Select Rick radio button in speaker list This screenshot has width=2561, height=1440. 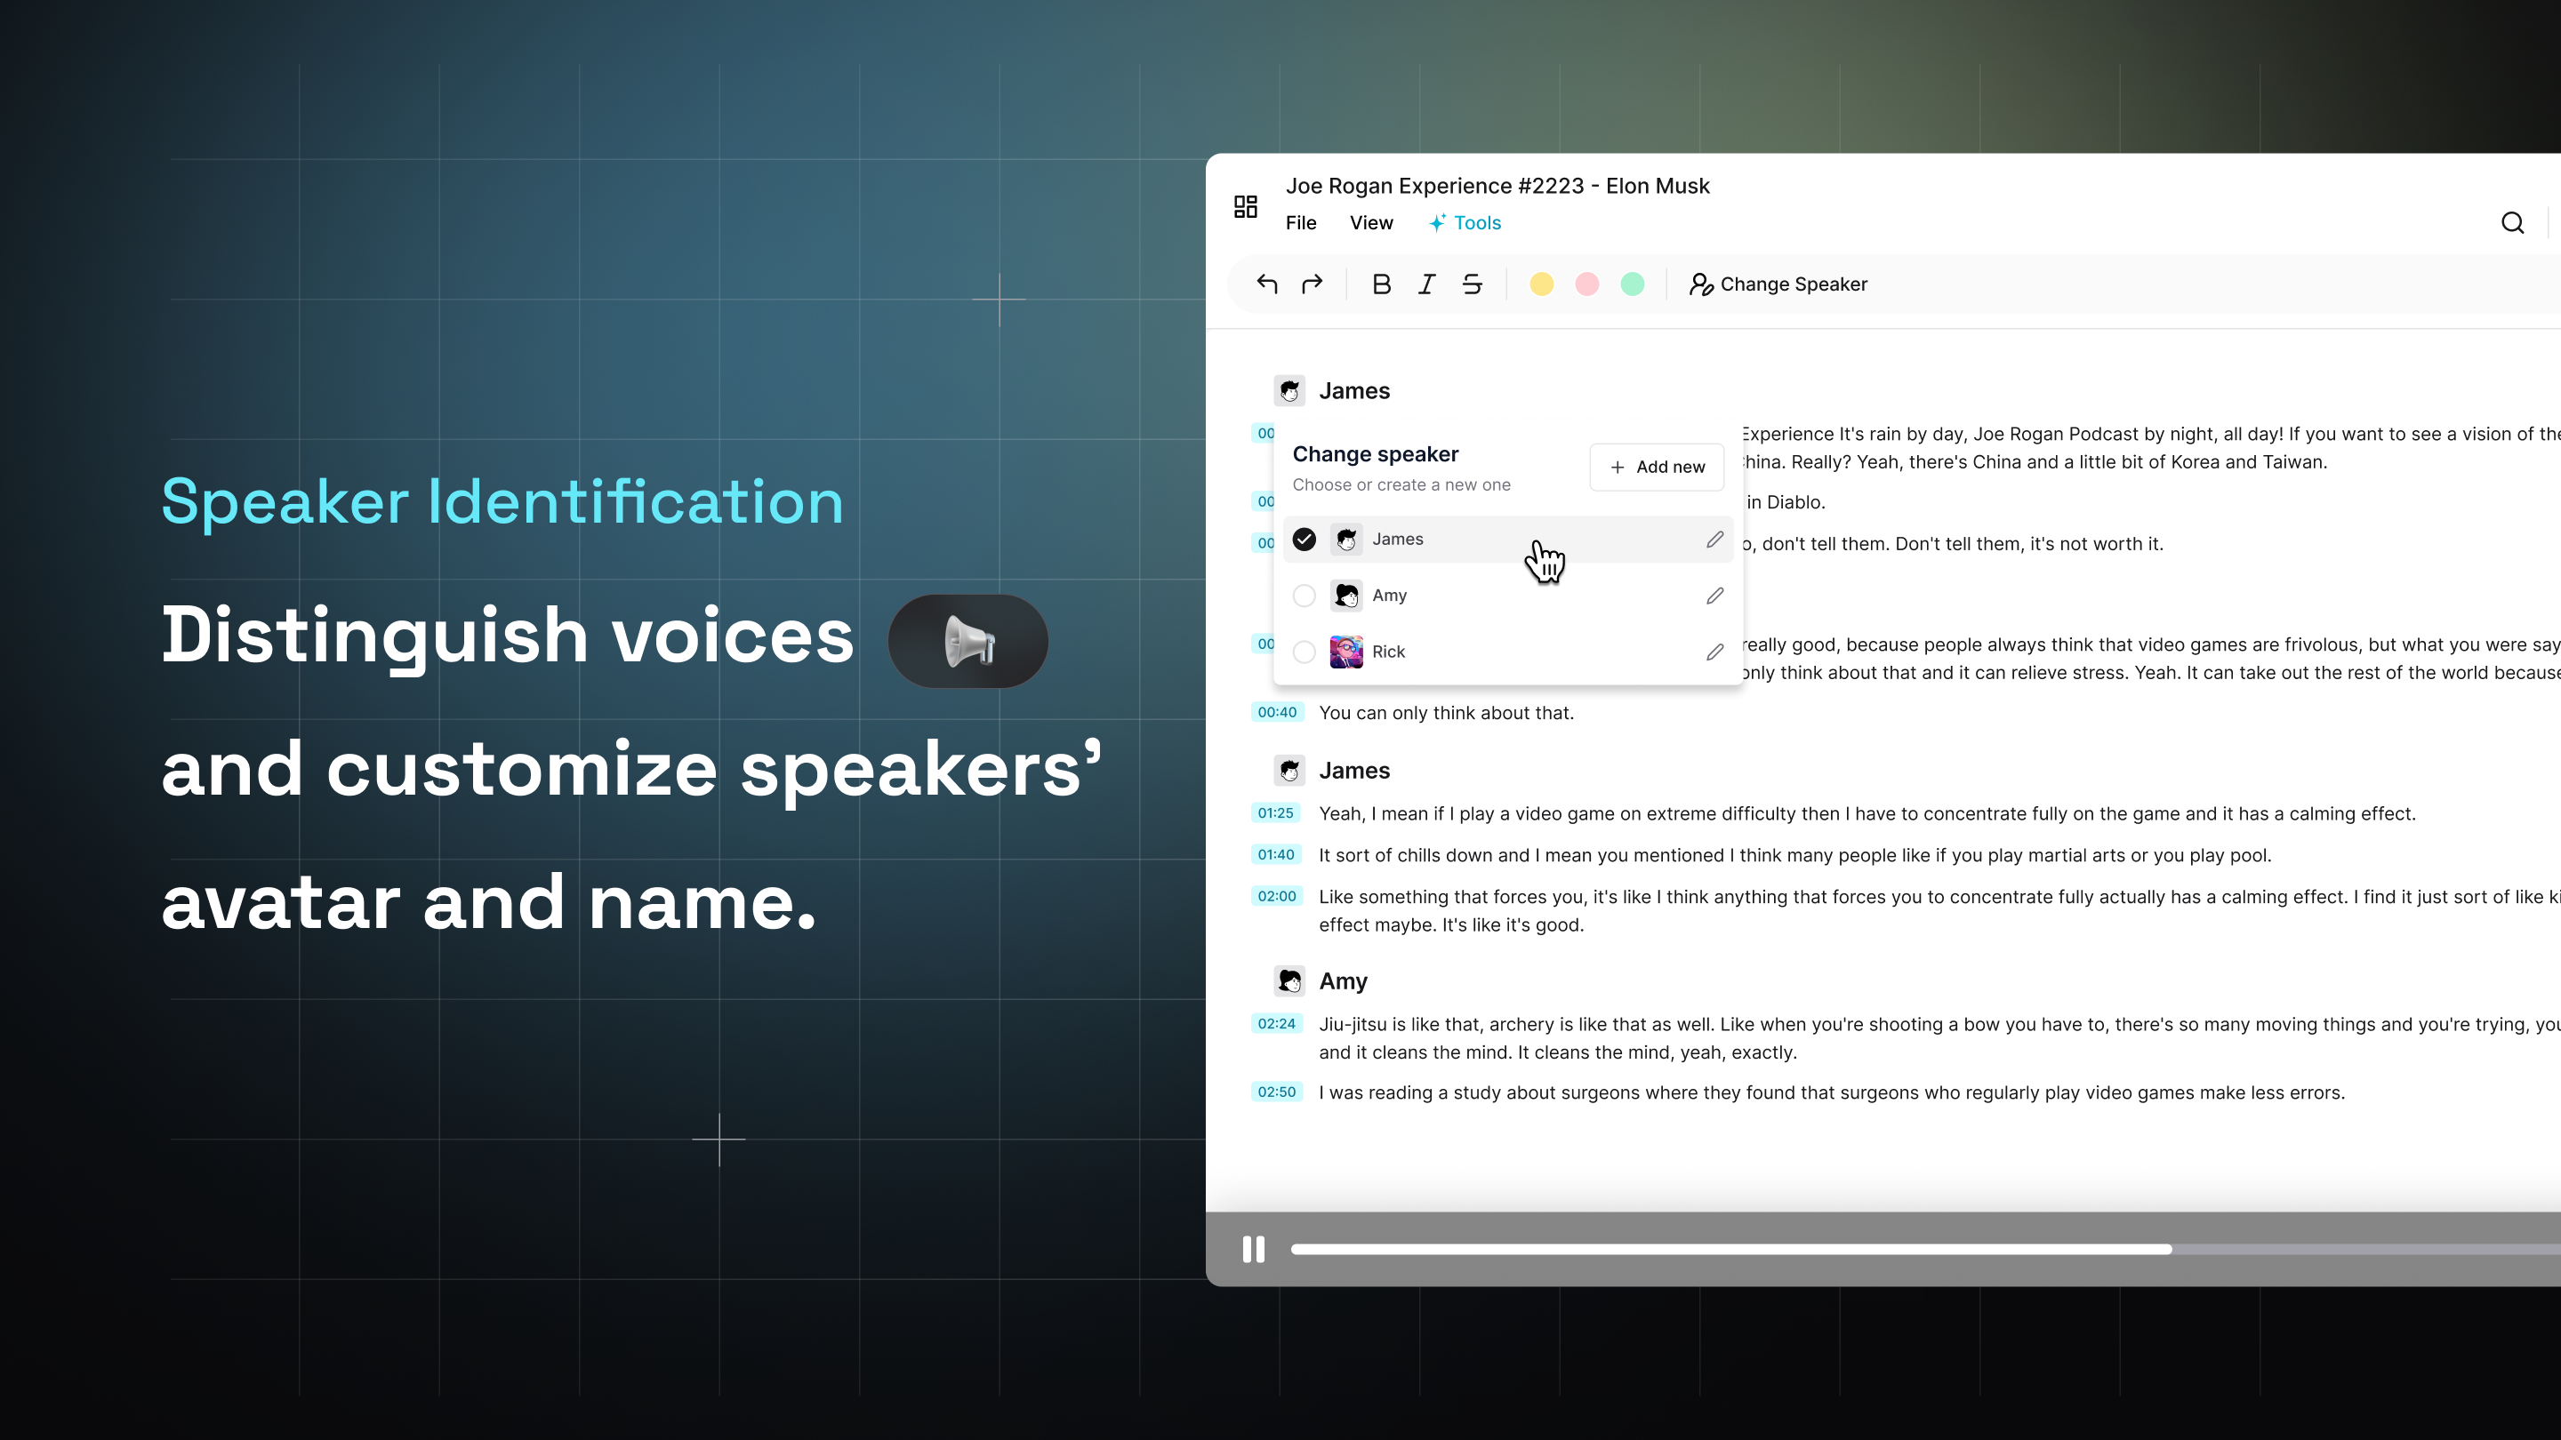point(1305,652)
